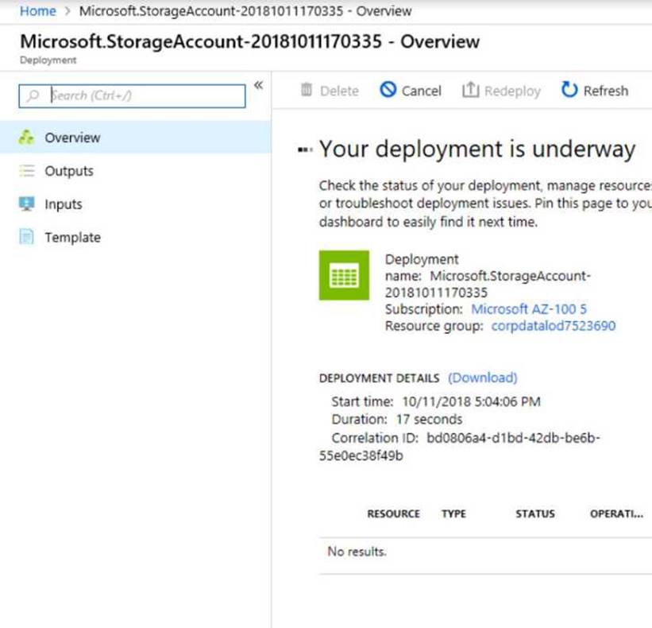This screenshot has height=628, width=652.
Task: Open the Microsoft AZ-100 5 subscription link
Action: [528, 309]
